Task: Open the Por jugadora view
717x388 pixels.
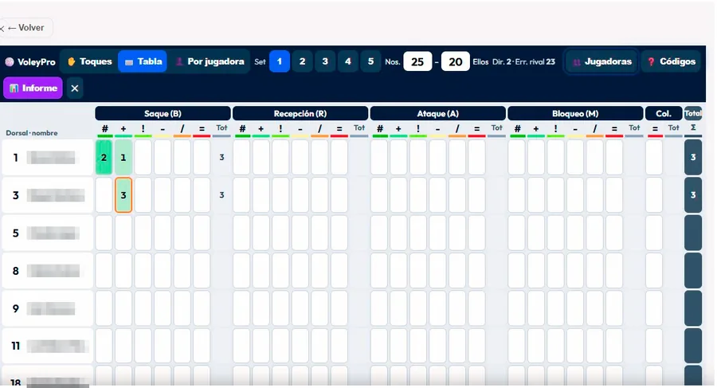Action: [x=210, y=61]
